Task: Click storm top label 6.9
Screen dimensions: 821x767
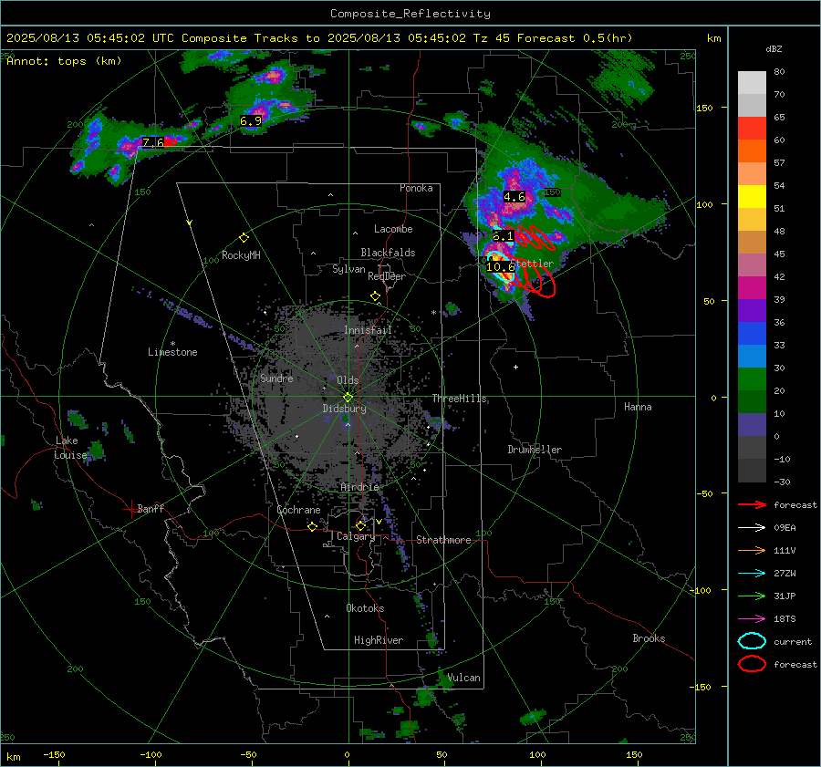Action: coord(250,121)
